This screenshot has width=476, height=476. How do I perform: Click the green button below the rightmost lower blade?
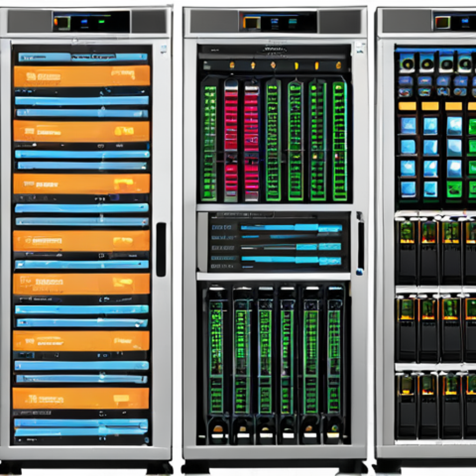pyautogui.click(x=334, y=428)
